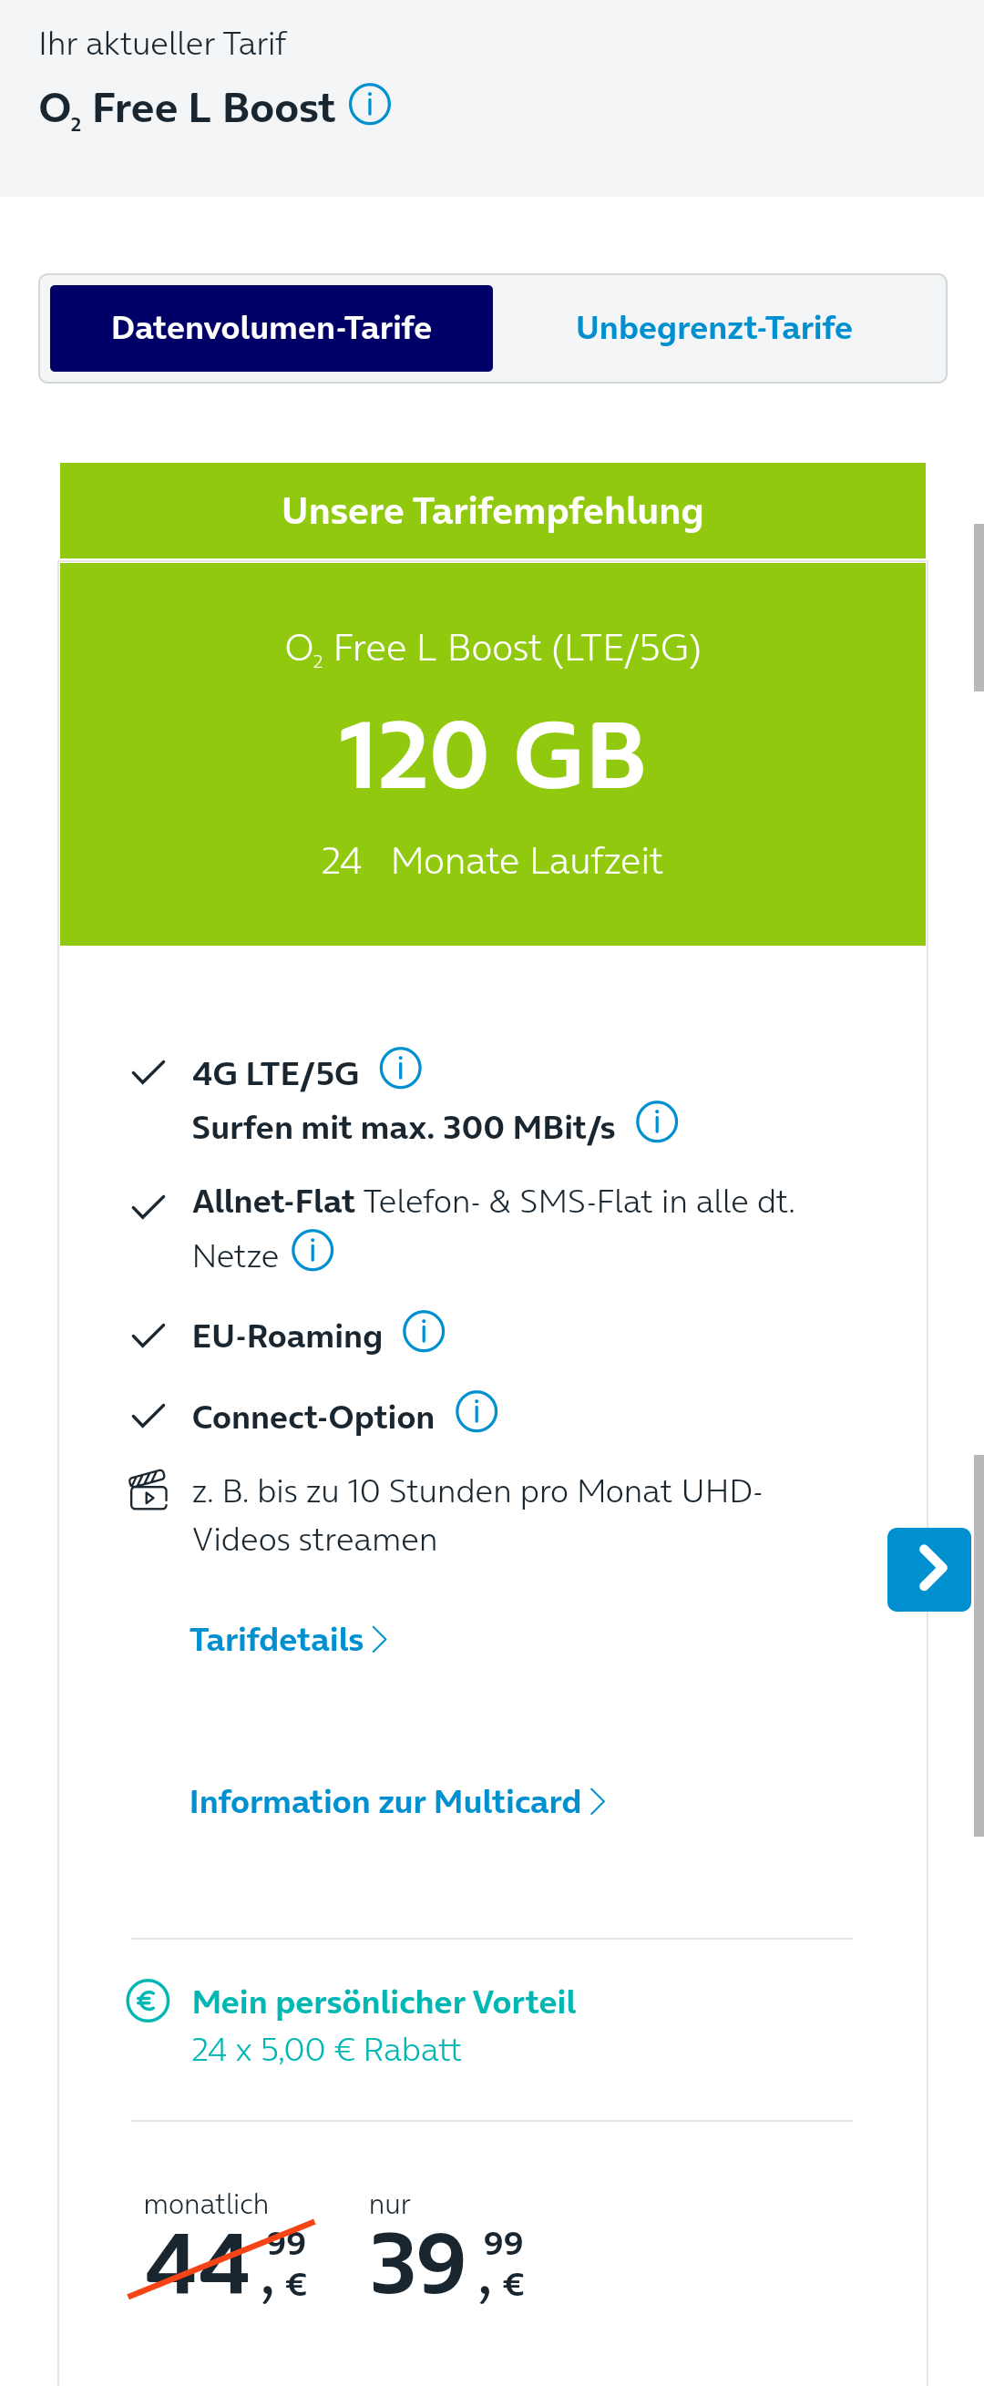Image resolution: width=984 pixels, height=2386 pixels.
Task: Tap the UHD video streaming clapperboard icon
Action: pos(149,1490)
